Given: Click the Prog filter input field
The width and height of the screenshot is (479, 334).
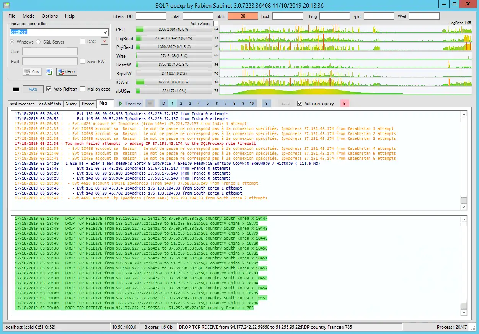Looking at the screenshot, I should coord(335,16).
